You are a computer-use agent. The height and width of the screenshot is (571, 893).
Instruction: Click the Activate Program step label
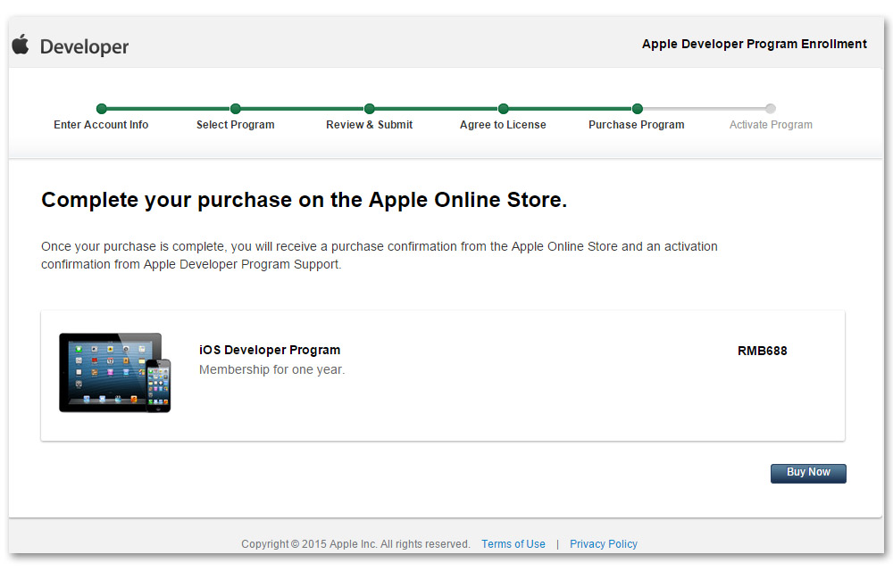click(770, 125)
